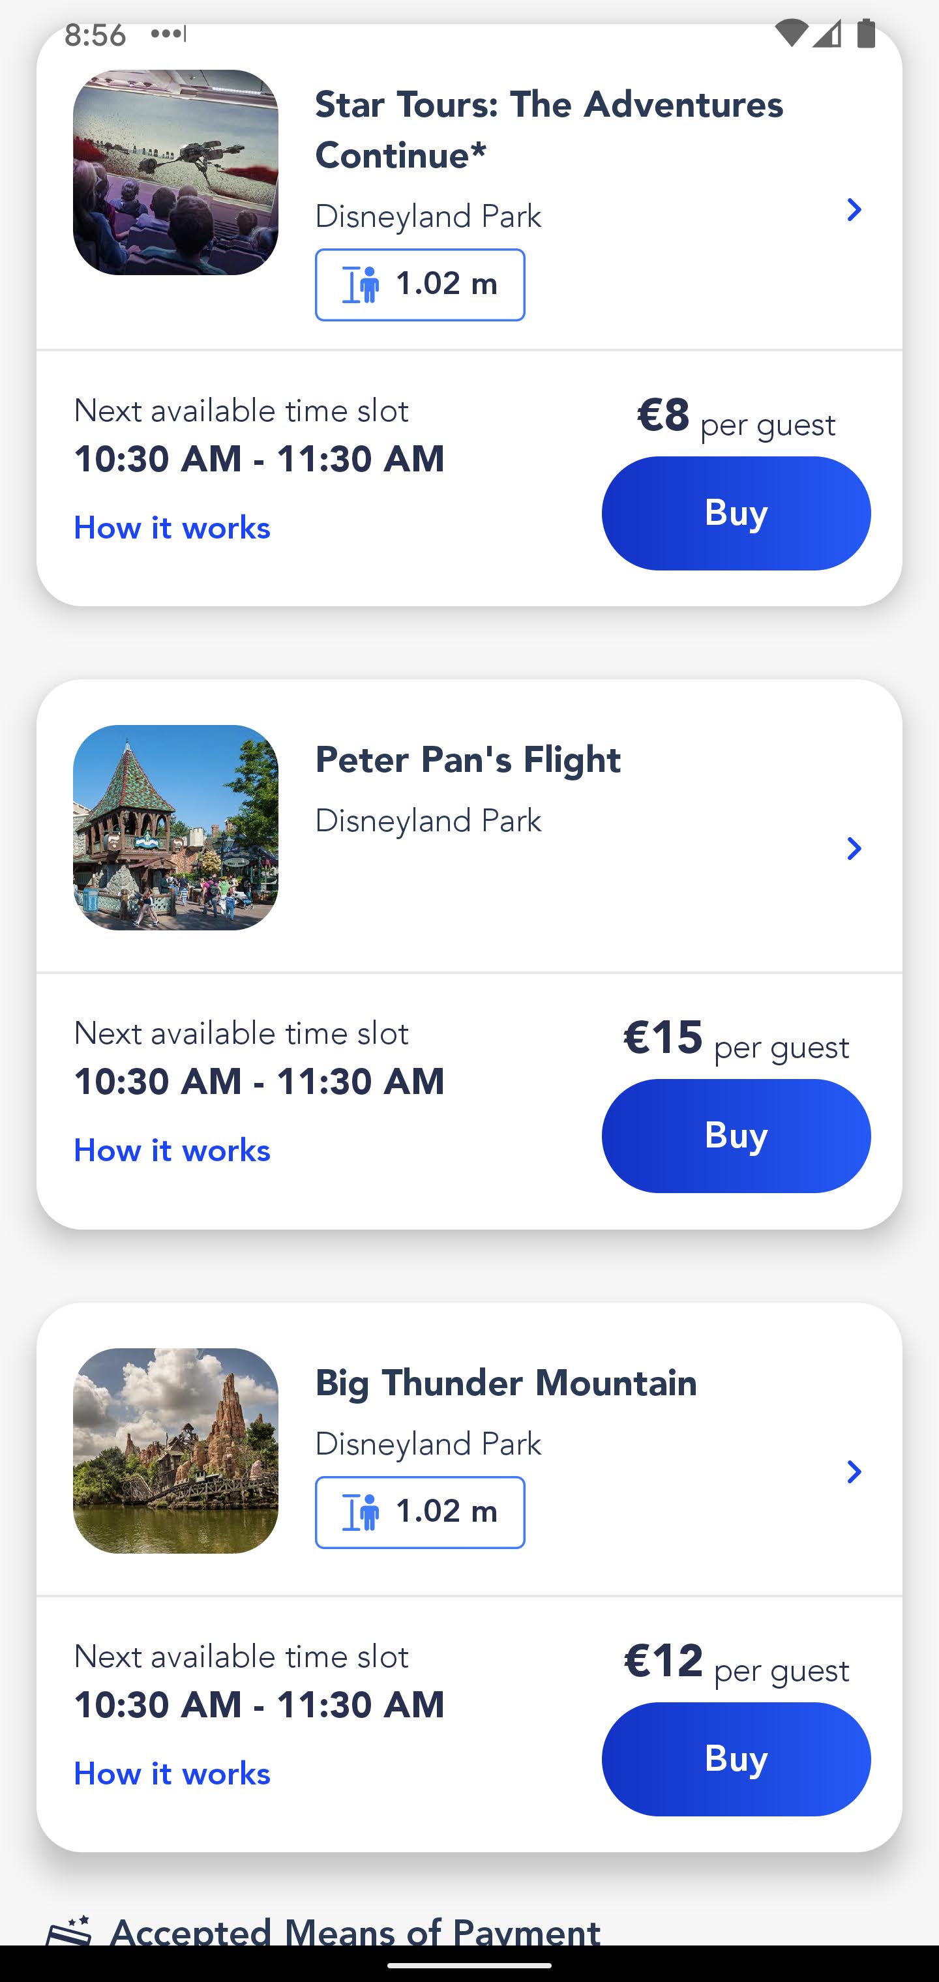Tap Big Thunder Mountain height requirement icon

tap(361, 1513)
